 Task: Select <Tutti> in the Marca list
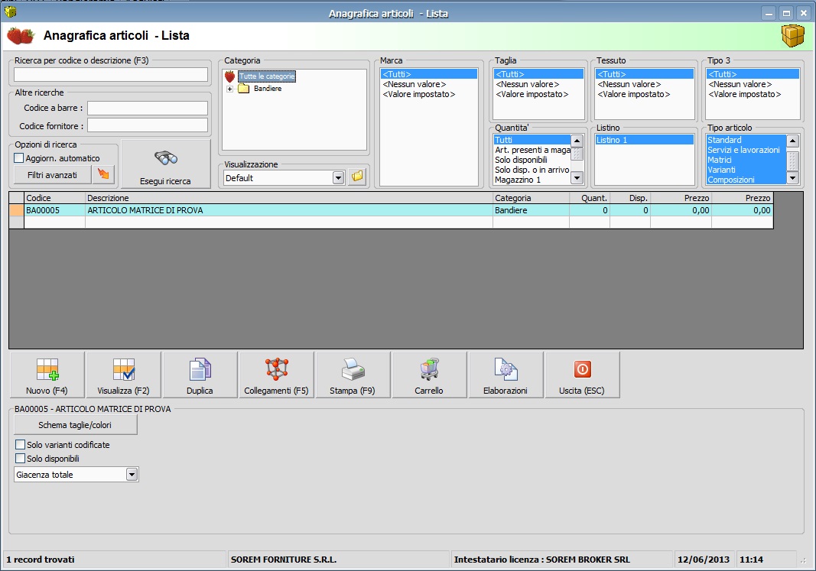pyautogui.click(x=429, y=74)
